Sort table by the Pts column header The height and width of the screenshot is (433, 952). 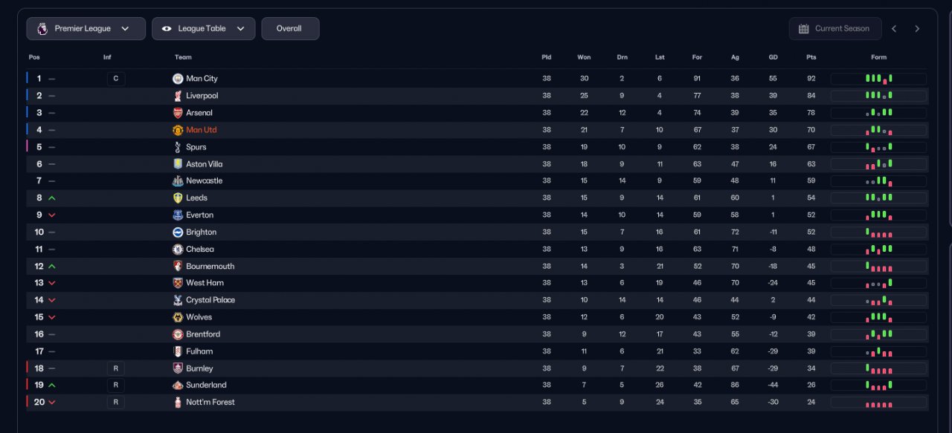pyautogui.click(x=811, y=57)
